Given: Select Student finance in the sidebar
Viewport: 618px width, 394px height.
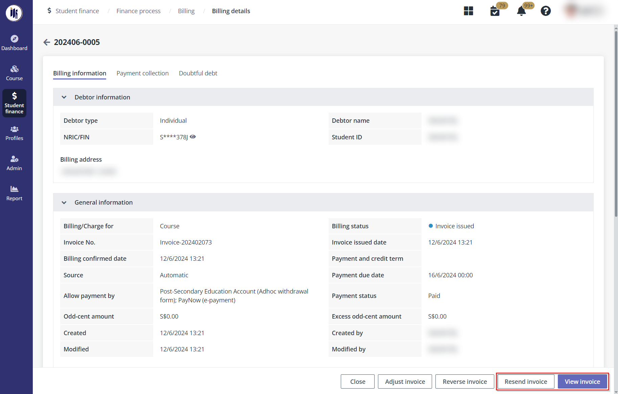Looking at the screenshot, I should point(14,103).
